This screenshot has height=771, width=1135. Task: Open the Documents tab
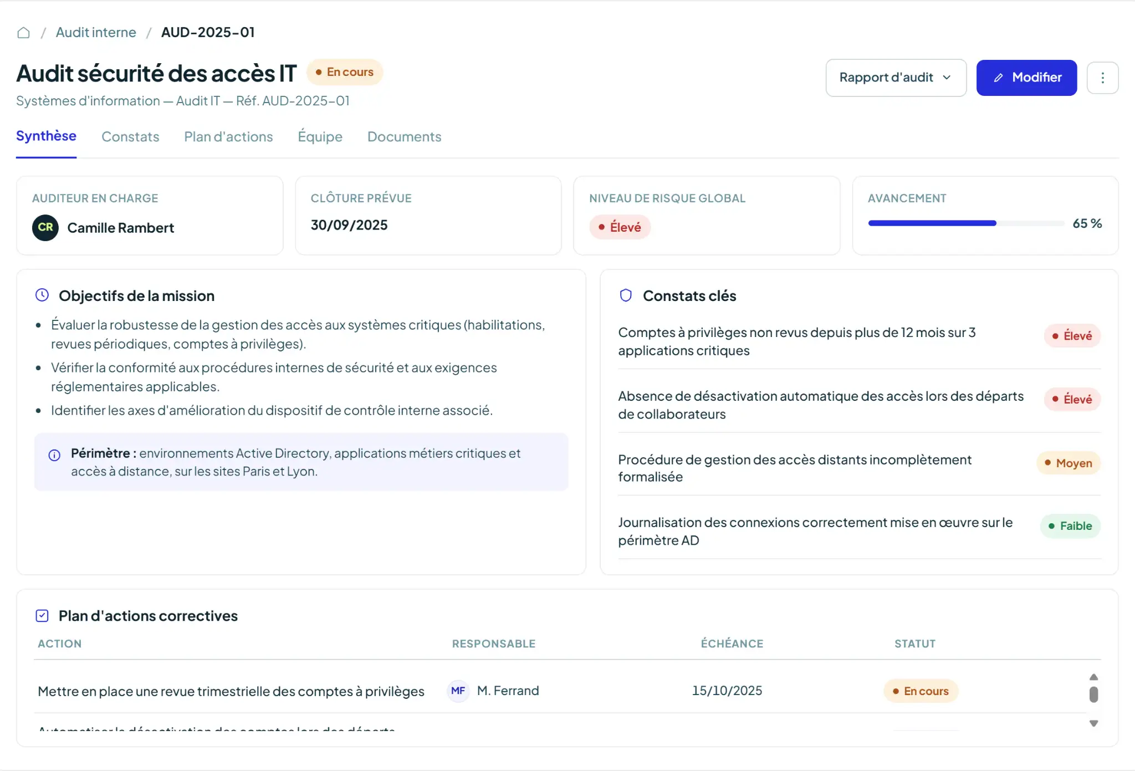[404, 137]
